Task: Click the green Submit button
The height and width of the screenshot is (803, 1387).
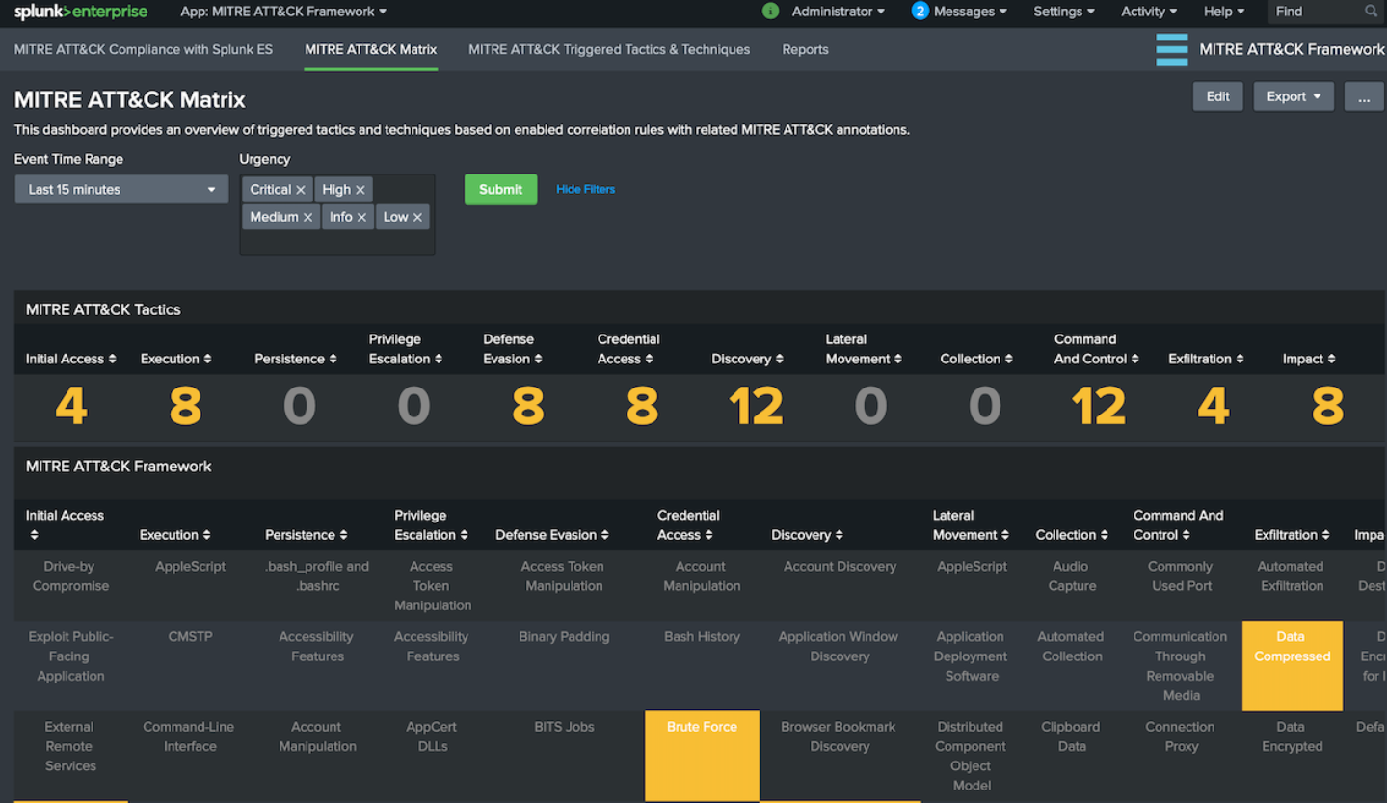Action: coord(500,190)
